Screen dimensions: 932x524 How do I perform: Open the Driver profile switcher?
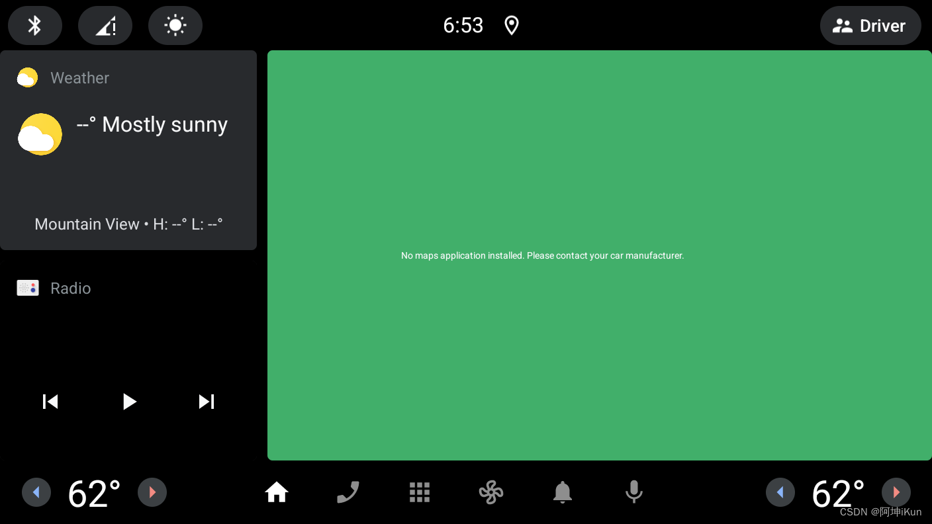tap(870, 26)
